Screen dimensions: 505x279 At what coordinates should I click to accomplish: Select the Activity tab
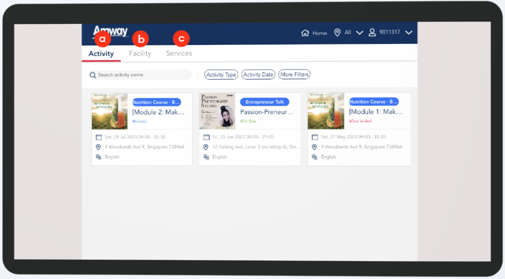[101, 53]
